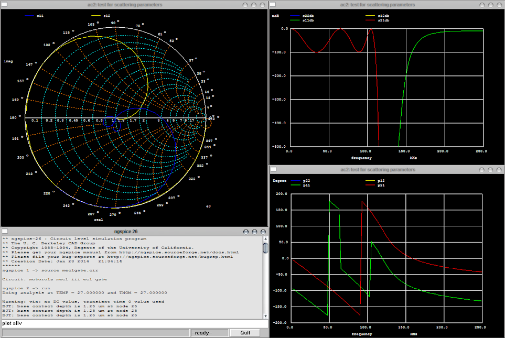Click leftmost round title button of ngspice 26
Screen dimensions: 505x338
(246, 232)
